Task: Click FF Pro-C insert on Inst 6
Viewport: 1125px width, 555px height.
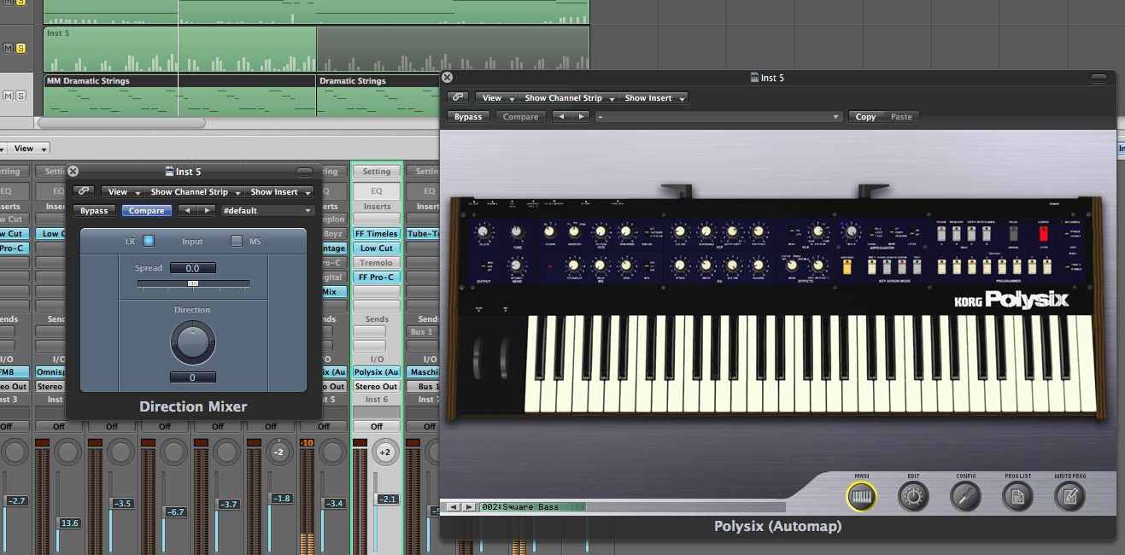Action: (x=377, y=277)
